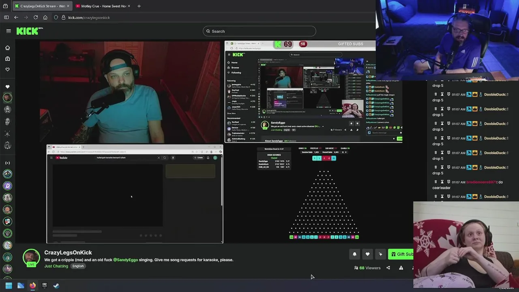Ban brodiemoore8971 with shield icon
This screenshot has width=519, height=292.
449,182
